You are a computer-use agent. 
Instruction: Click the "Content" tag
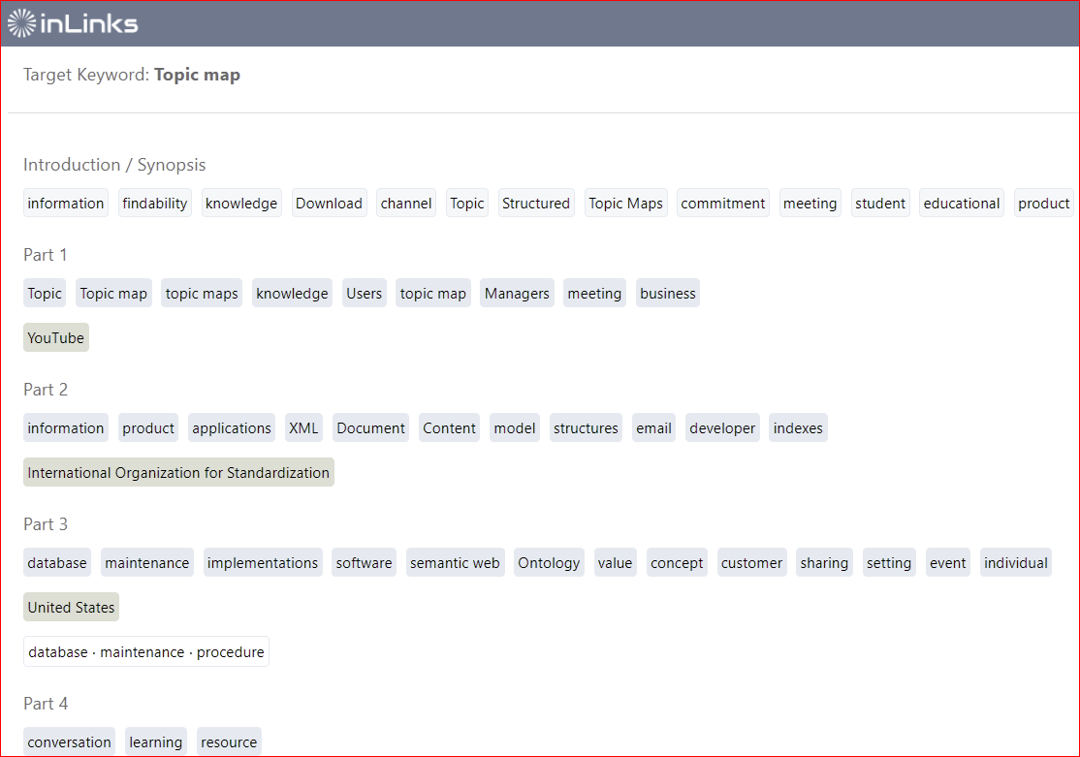click(x=449, y=427)
